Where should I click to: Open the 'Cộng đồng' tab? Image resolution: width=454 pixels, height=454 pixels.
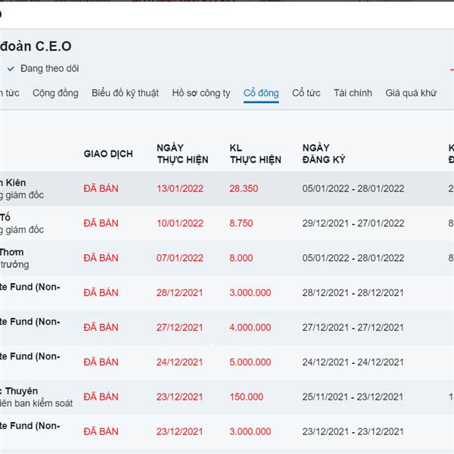click(x=55, y=93)
